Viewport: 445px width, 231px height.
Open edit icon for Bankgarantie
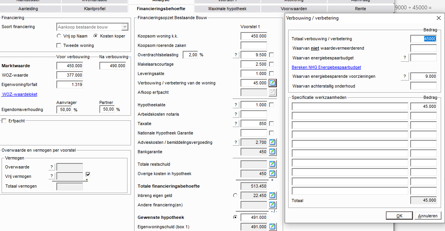tap(273, 152)
